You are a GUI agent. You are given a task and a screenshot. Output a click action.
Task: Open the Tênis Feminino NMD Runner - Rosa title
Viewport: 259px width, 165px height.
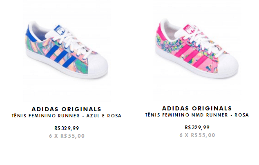[197, 115]
